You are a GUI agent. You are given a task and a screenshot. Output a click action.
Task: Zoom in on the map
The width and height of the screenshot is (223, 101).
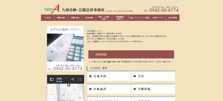click(52, 94)
